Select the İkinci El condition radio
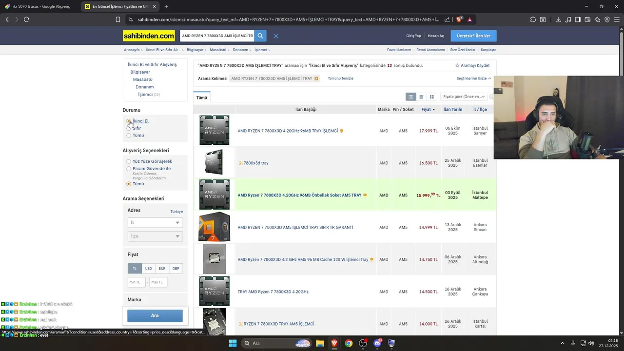The height and width of the screenshot is (351, 624). pos(129,121)
